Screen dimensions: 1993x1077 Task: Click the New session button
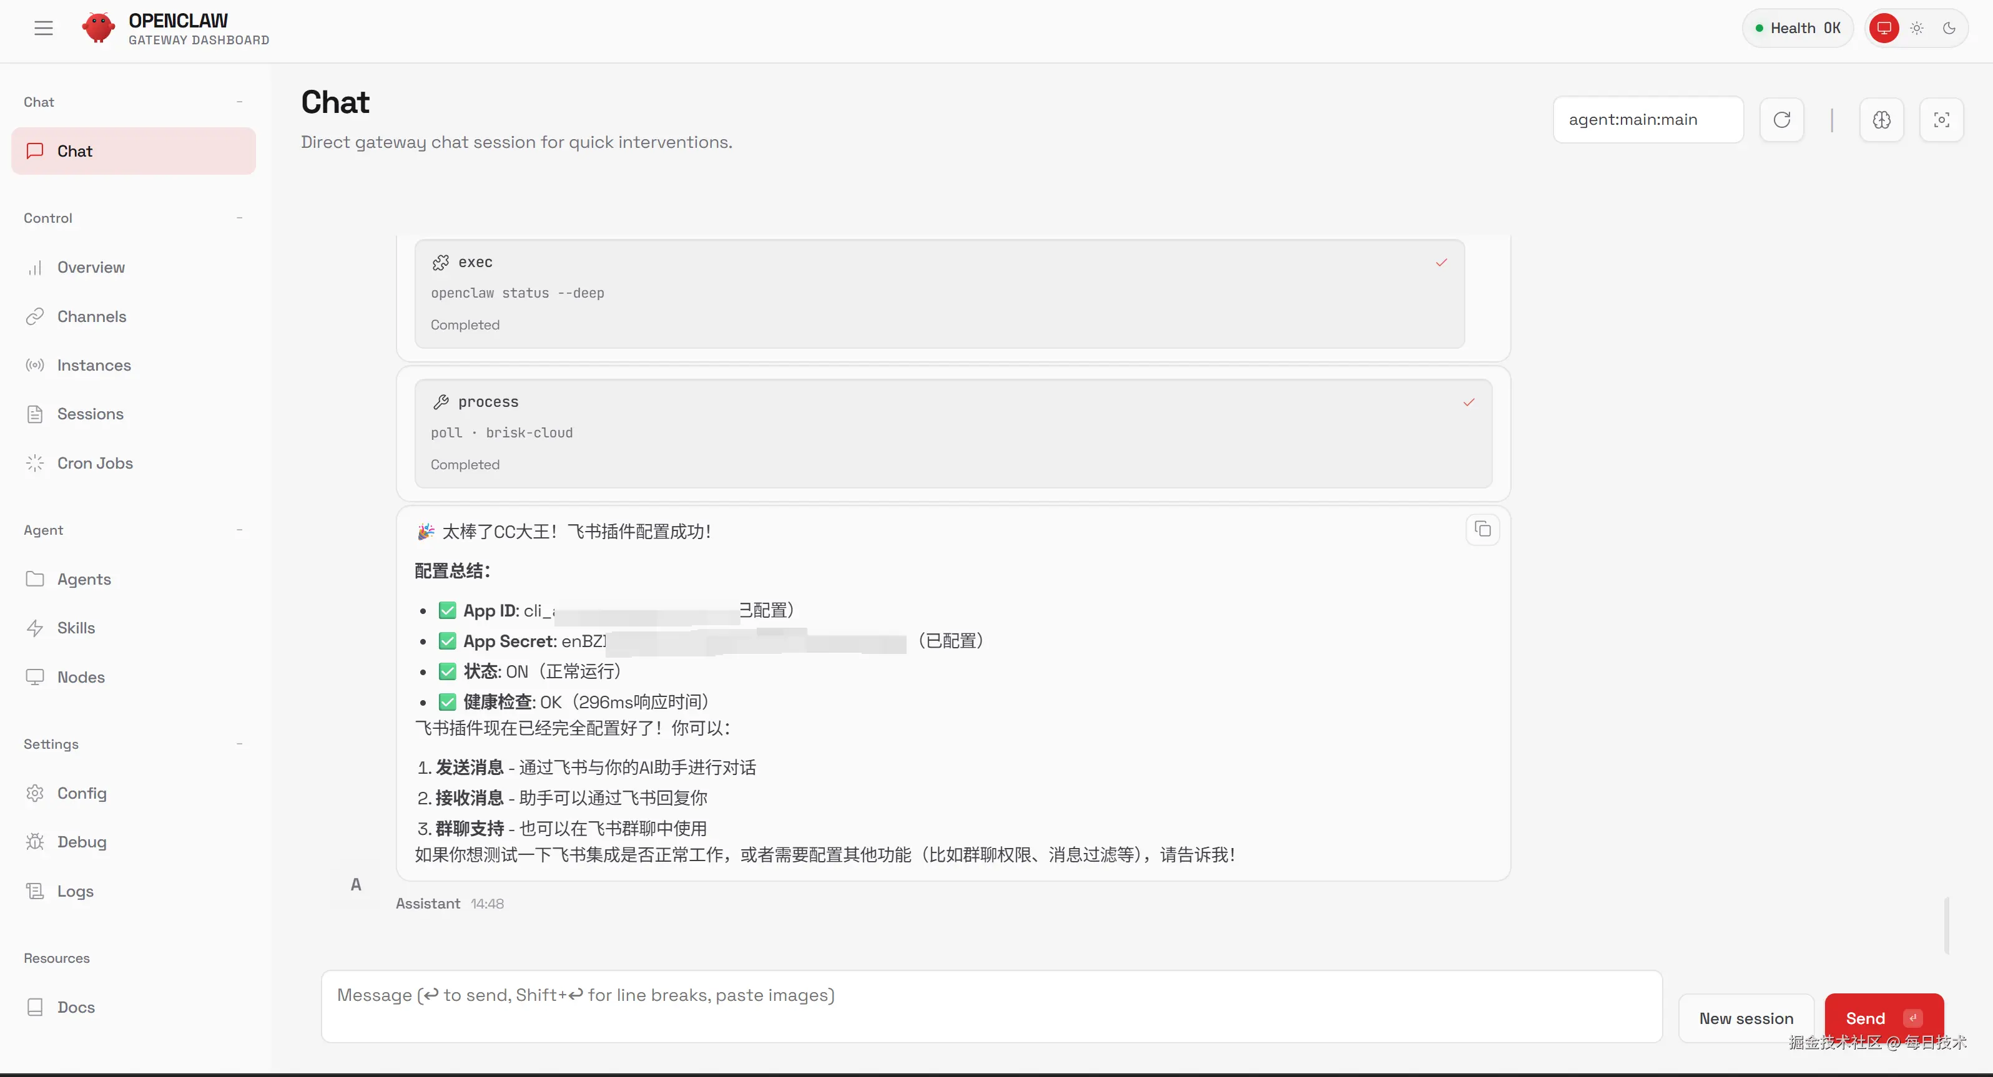coord(1745,1018)
